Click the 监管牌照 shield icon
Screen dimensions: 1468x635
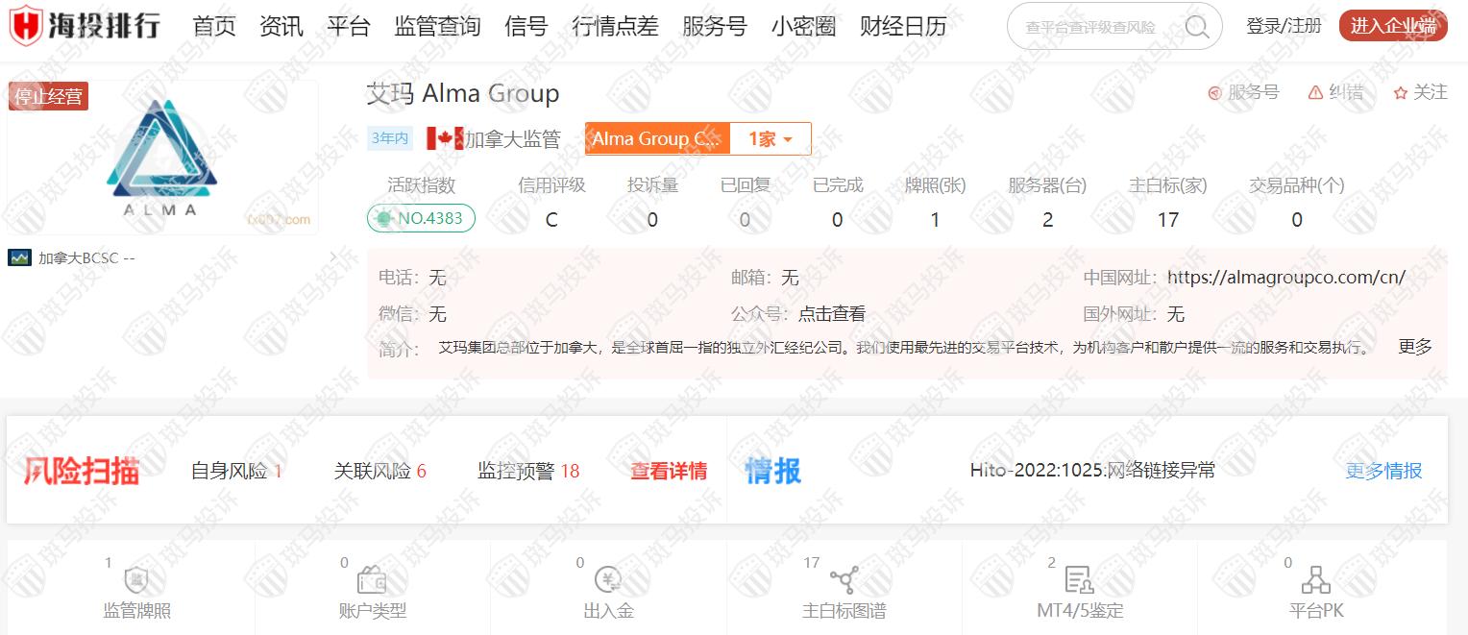(136, 580)
